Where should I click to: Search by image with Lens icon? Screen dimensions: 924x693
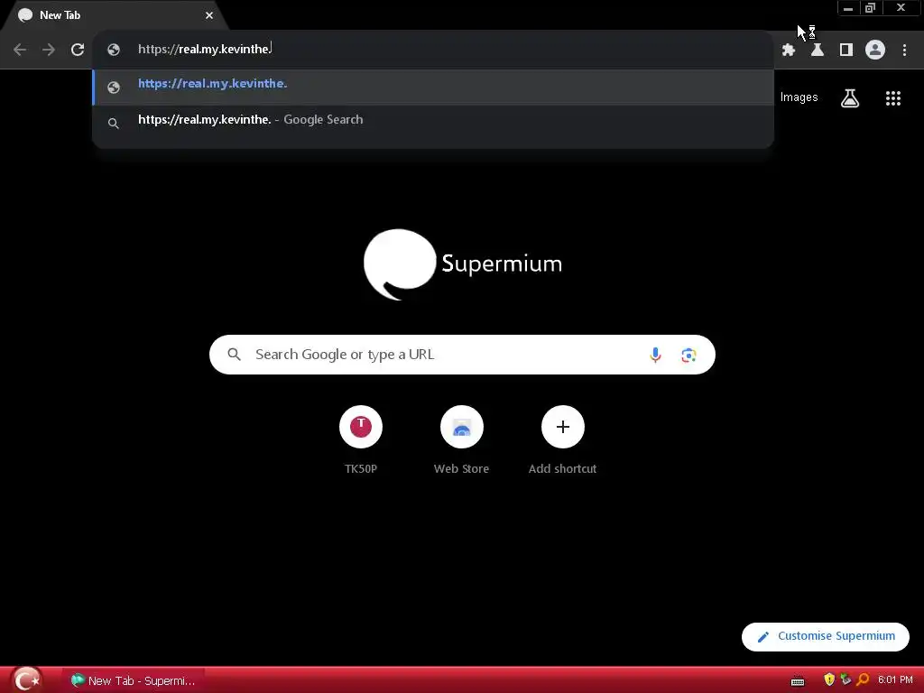click(x=688, y=355)
